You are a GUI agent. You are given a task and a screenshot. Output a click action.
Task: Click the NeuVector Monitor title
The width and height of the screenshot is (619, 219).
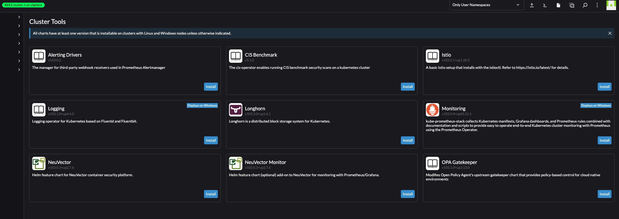(265, 162)
